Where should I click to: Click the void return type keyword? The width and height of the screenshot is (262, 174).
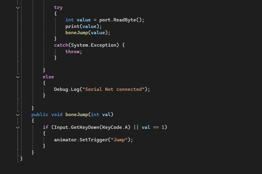[57, 115]
